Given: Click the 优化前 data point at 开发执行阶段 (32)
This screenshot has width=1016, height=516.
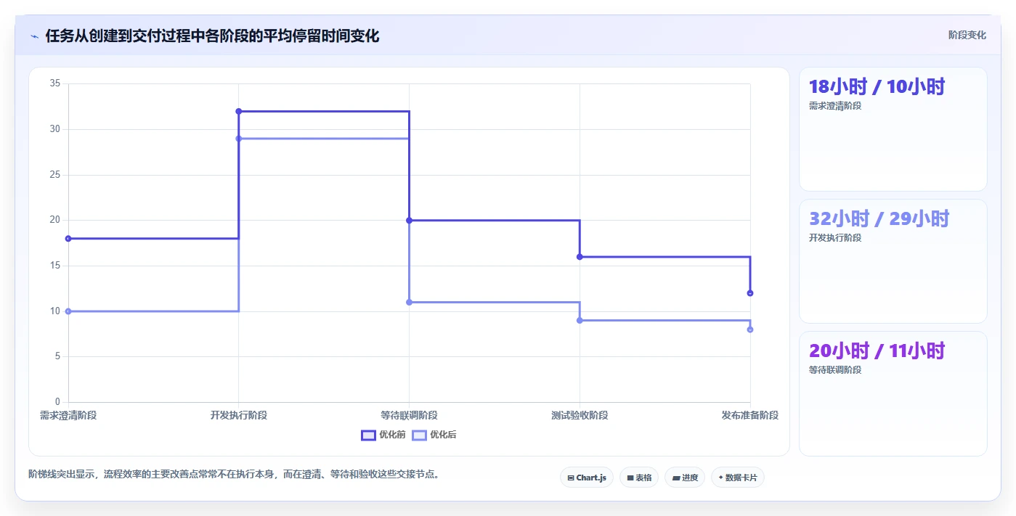Looking at the screenshot, I should tap(239, 111).
